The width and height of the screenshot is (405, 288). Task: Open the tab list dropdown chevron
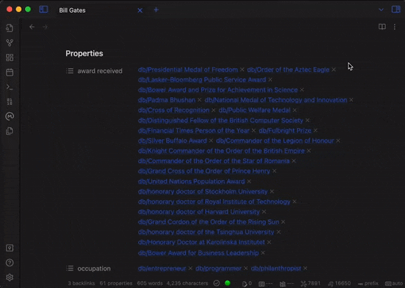tap(381, 10)
